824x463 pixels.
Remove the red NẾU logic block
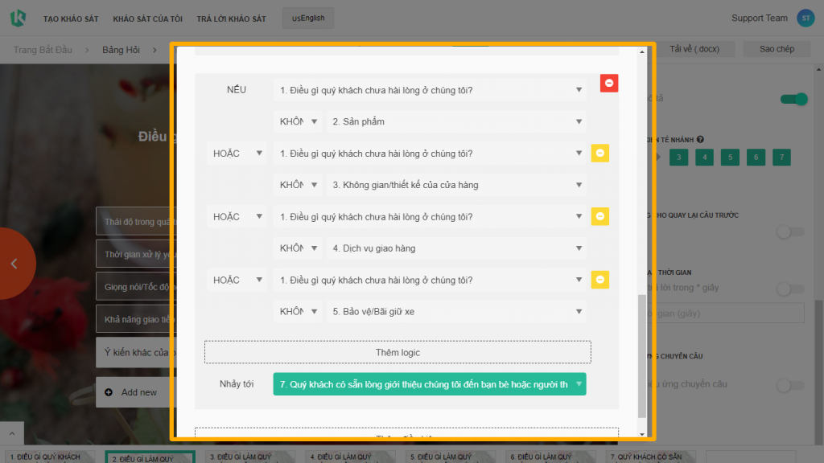pos(609,83)
